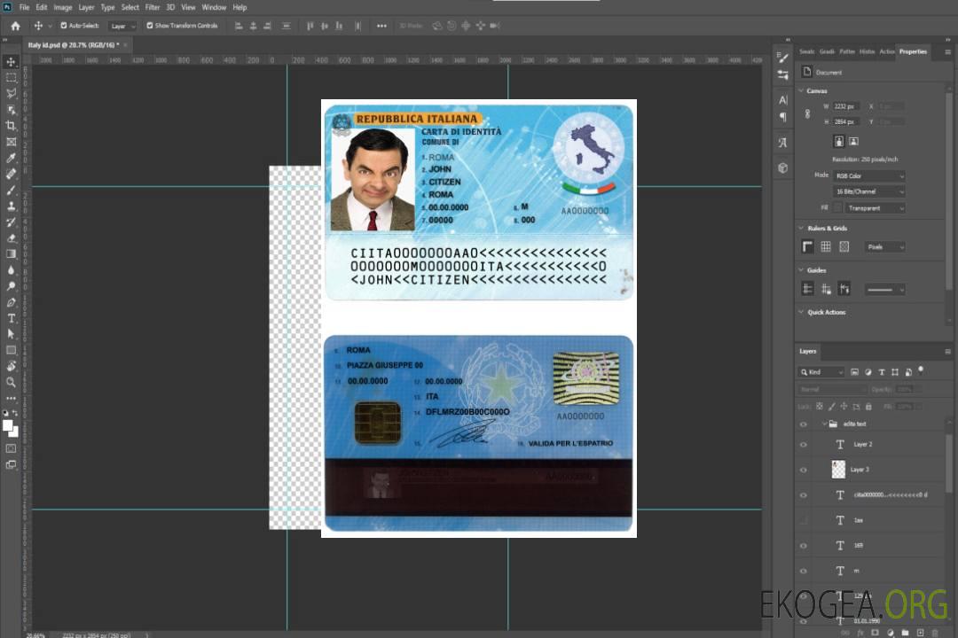Screen dimensions: 958x638
Task: Open the Glyphs panel icon
Action: click(782, 143)
